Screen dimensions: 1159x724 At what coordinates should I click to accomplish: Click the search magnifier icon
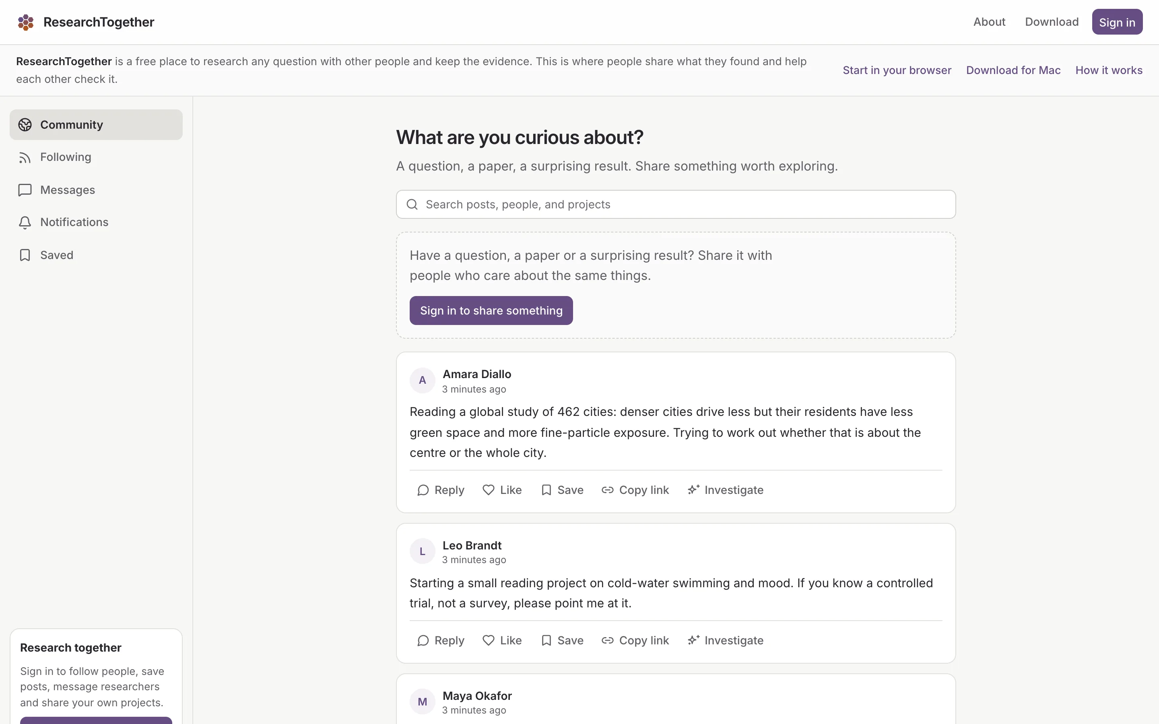coord(412,204)
